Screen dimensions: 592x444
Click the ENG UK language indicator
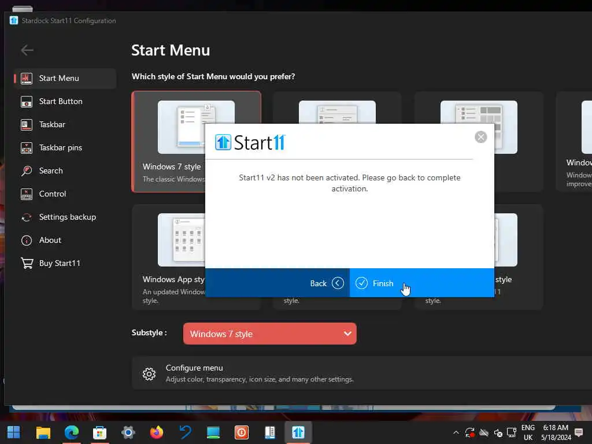coord(528,432)
